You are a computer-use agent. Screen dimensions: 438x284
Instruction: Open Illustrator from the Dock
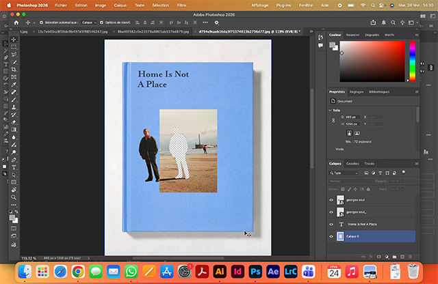220,272
